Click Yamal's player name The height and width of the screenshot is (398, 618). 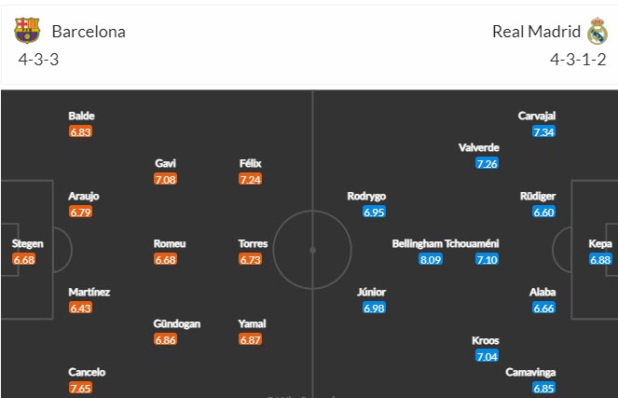point(252,324)
